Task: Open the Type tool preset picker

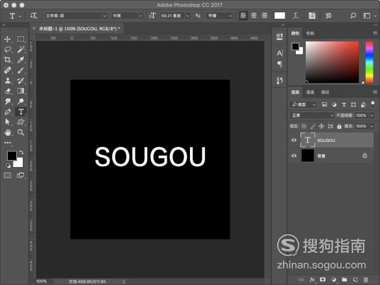Action: tap(15, 16)
